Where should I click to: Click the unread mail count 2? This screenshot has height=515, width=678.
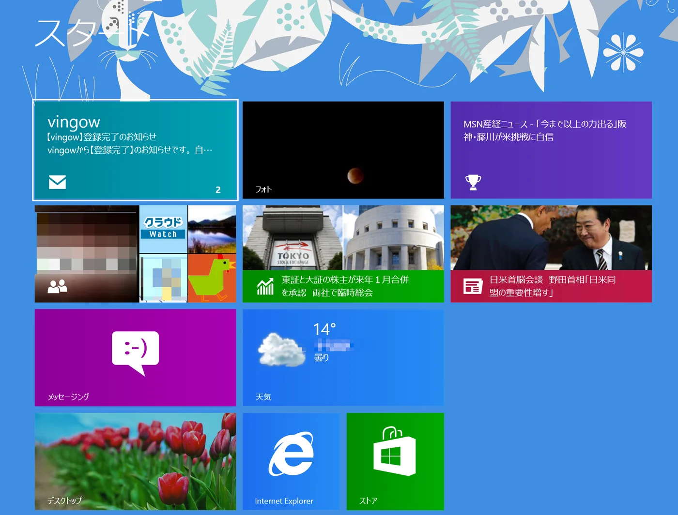[218, 190]
